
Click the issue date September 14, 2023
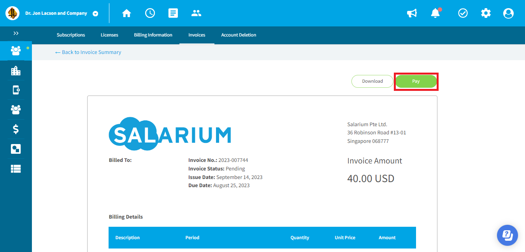click(x=239, y=177)
